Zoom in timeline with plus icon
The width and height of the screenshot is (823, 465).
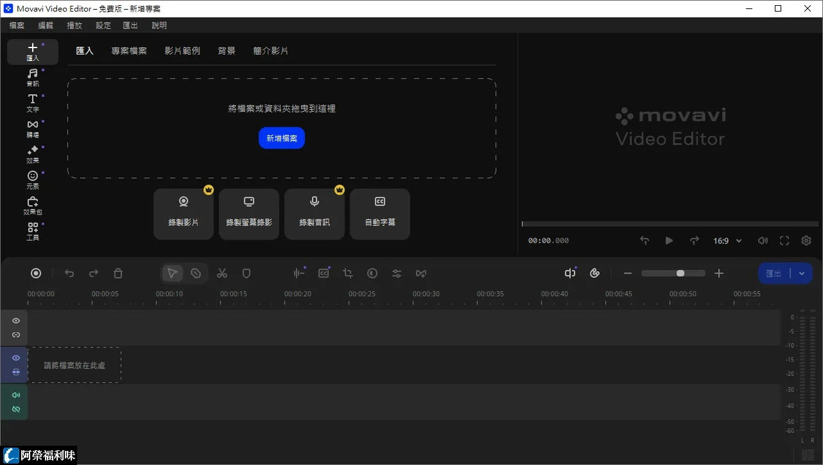tap(719, 274)
